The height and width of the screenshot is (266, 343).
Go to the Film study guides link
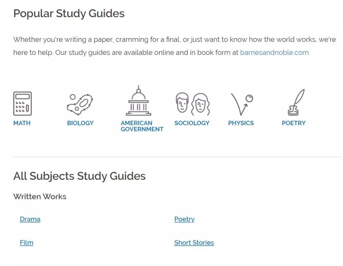click(26, 243)
